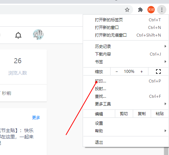
Task: Click the 剪切 button
Action: (124, 114)
